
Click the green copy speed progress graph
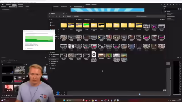tap(39, 39)
